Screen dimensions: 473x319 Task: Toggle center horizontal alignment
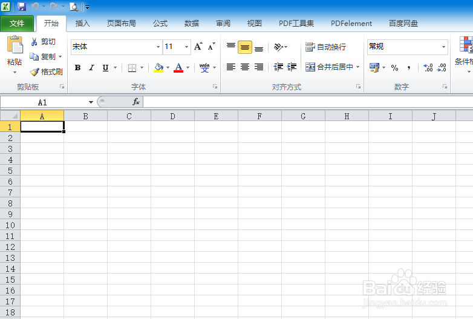point(245,67)
